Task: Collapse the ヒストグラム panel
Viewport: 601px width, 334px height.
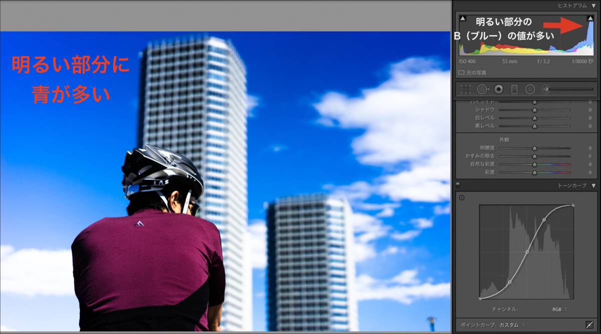Action: pos(594,5)
